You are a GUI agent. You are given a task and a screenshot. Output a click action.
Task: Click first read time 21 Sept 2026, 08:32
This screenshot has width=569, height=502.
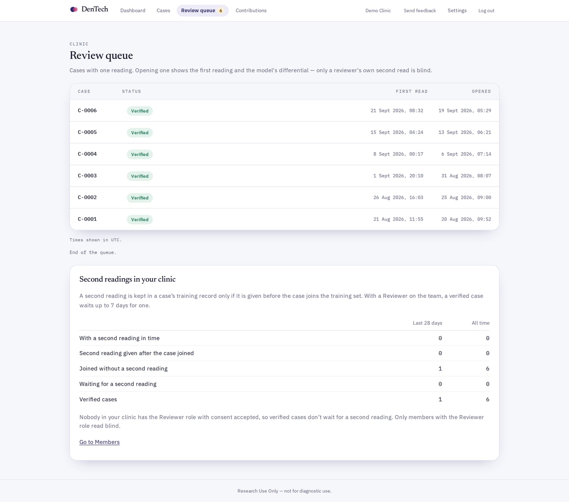tap(397, 111)
